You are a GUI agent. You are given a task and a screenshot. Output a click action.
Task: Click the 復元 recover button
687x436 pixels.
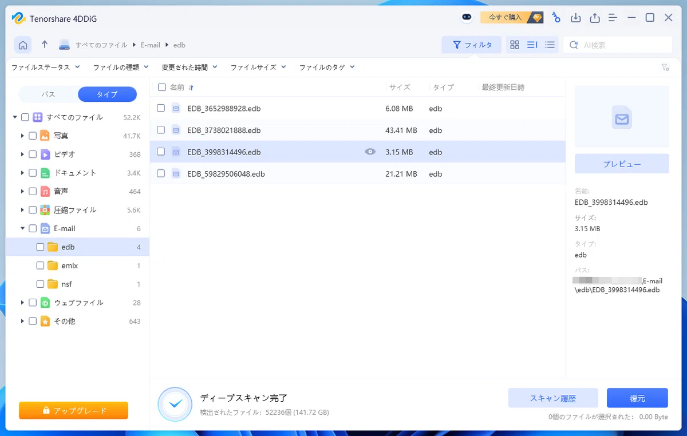(x=637, y=398)
